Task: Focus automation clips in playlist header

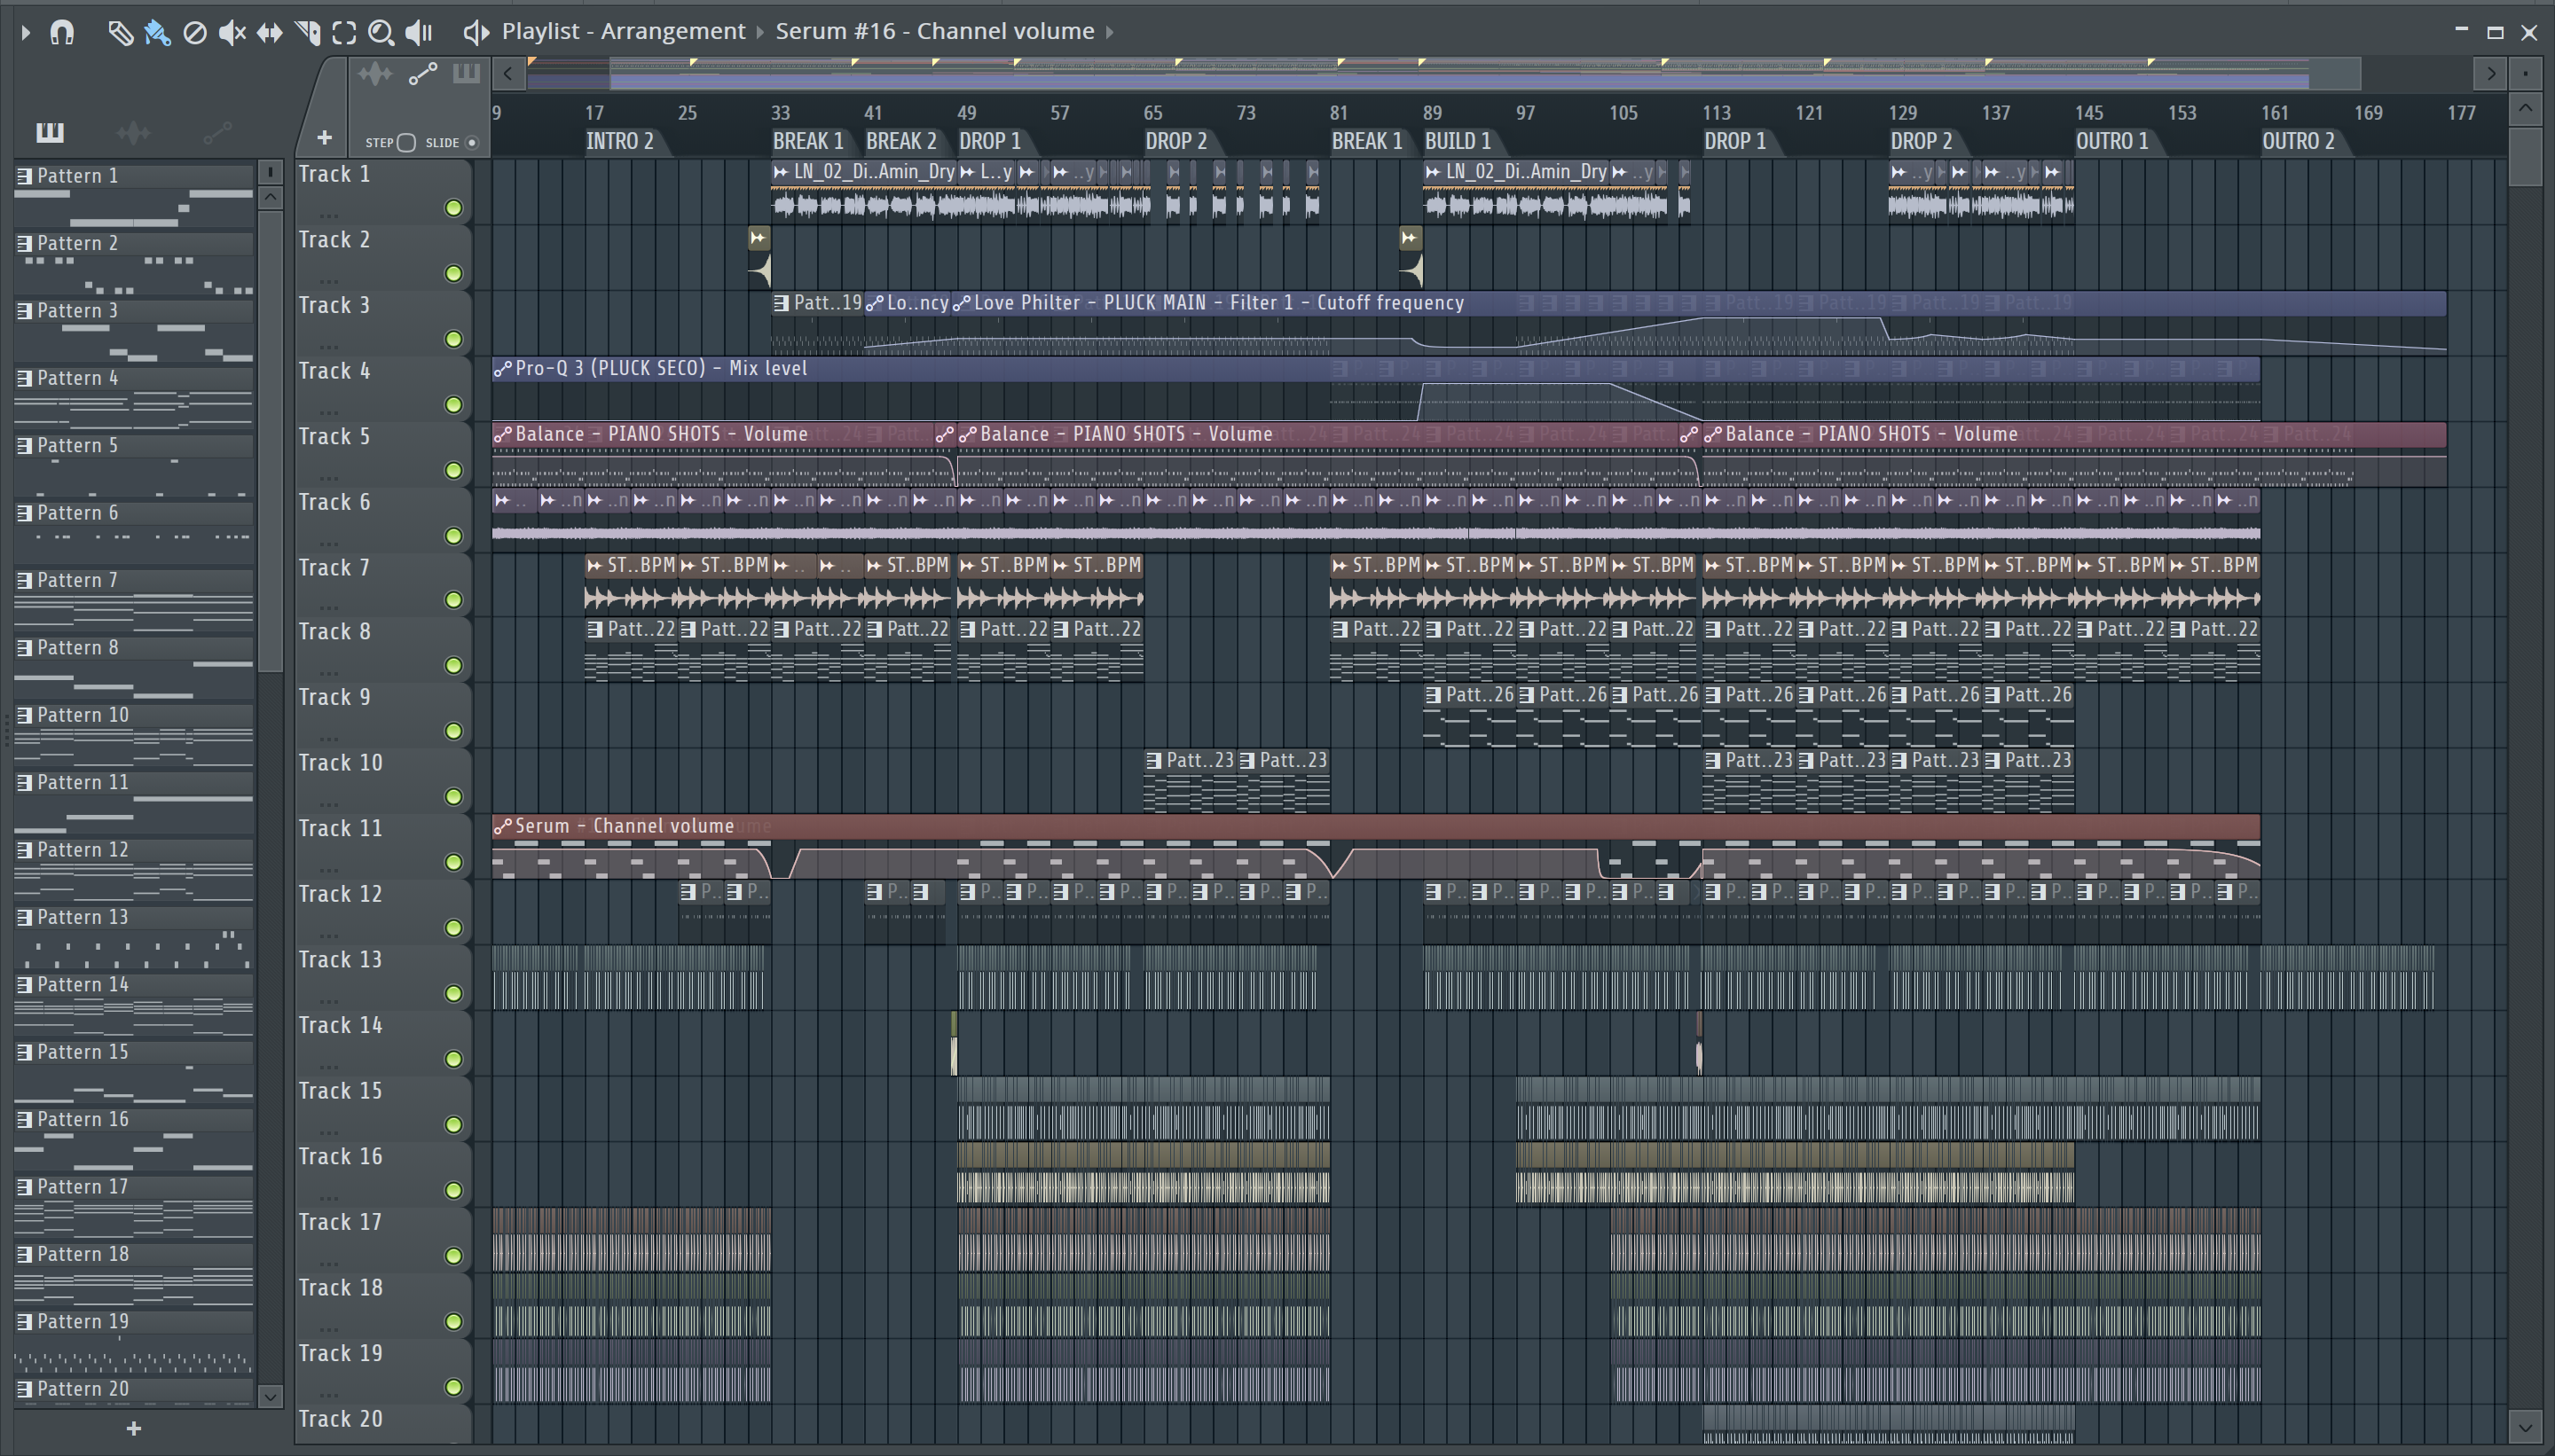Action: [x=422, y=74]
